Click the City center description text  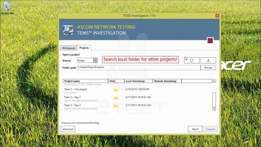(x=70, y=93)
